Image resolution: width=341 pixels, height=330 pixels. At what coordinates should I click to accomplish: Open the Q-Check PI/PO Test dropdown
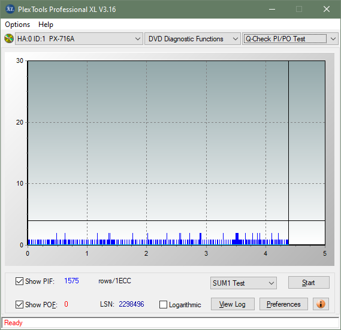pyautogui.click(x=290, y=39)
